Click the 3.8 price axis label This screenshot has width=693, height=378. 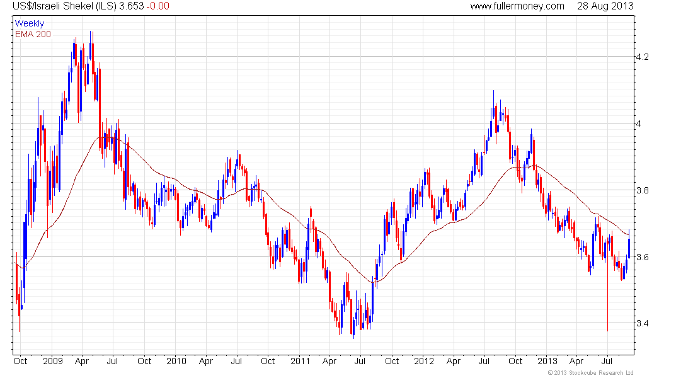tap(642, 190)
